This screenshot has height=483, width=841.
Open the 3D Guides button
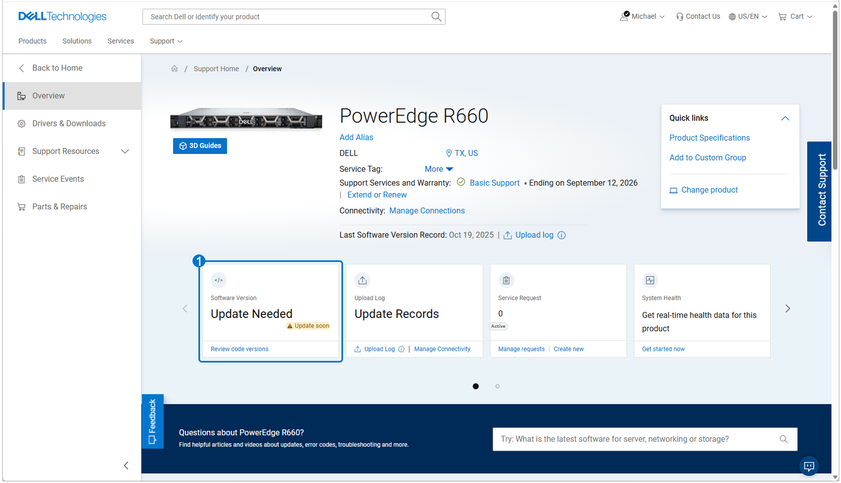pos(199,146)
